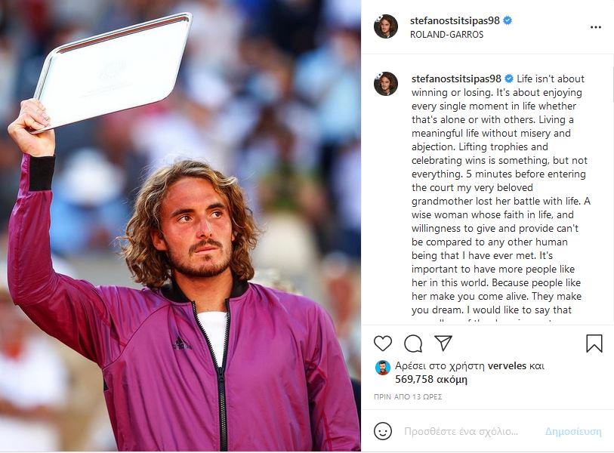The width and height of the screenshot is (614, 453).
Task: Open the ROLAND-GARROS location link
Action: click(x=446, y=35)
